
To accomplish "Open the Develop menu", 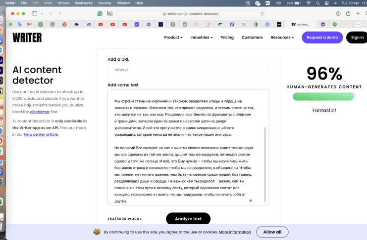I will coord(105,3).
